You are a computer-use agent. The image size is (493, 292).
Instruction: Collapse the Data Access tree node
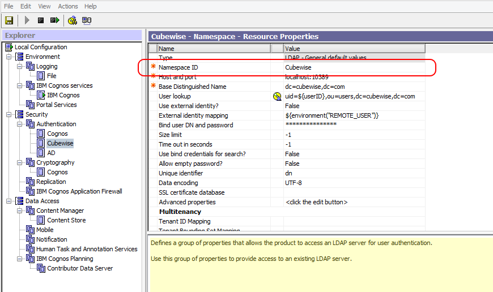pyautogui.click(x=9, y=201)
